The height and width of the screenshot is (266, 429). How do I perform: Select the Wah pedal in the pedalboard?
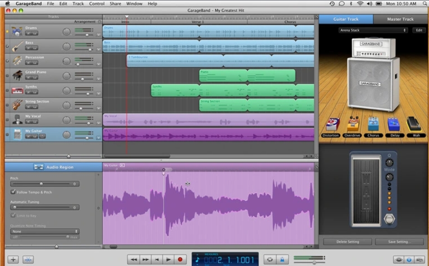[x=414, y=124]
